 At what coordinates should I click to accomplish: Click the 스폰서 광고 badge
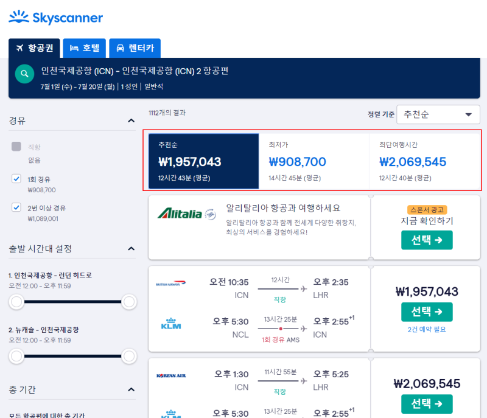[427, 210]
